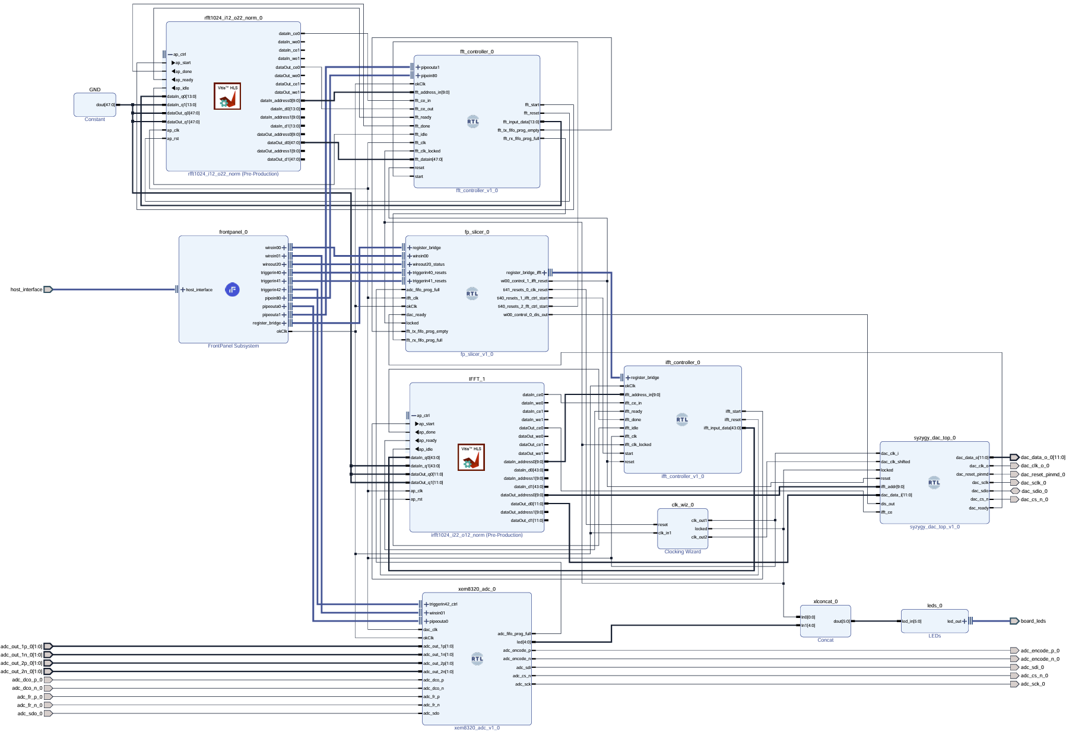The width and height of the screenshot is (1069, 736).
Task: Select the RTL icon in fp_slicer_0
Action: [x=472, y=294]
